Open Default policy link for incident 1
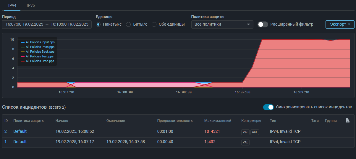 click(20, 142)
